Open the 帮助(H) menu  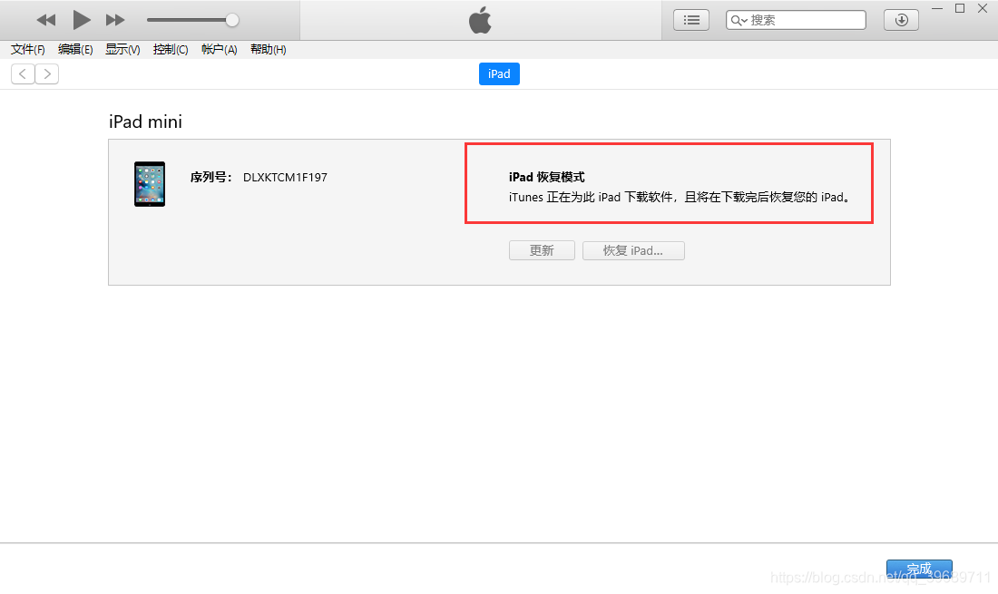pyautogui.click(x=268, y=50)
